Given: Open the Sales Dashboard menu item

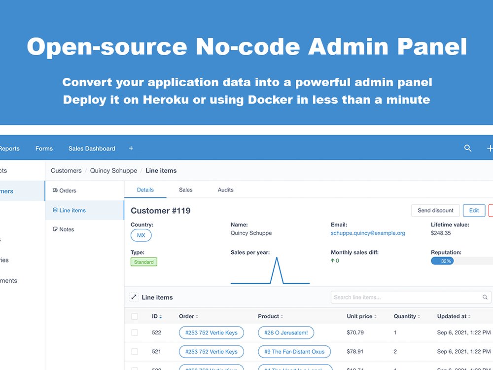Looking at the screenshot, I should [x=92, y=148].
